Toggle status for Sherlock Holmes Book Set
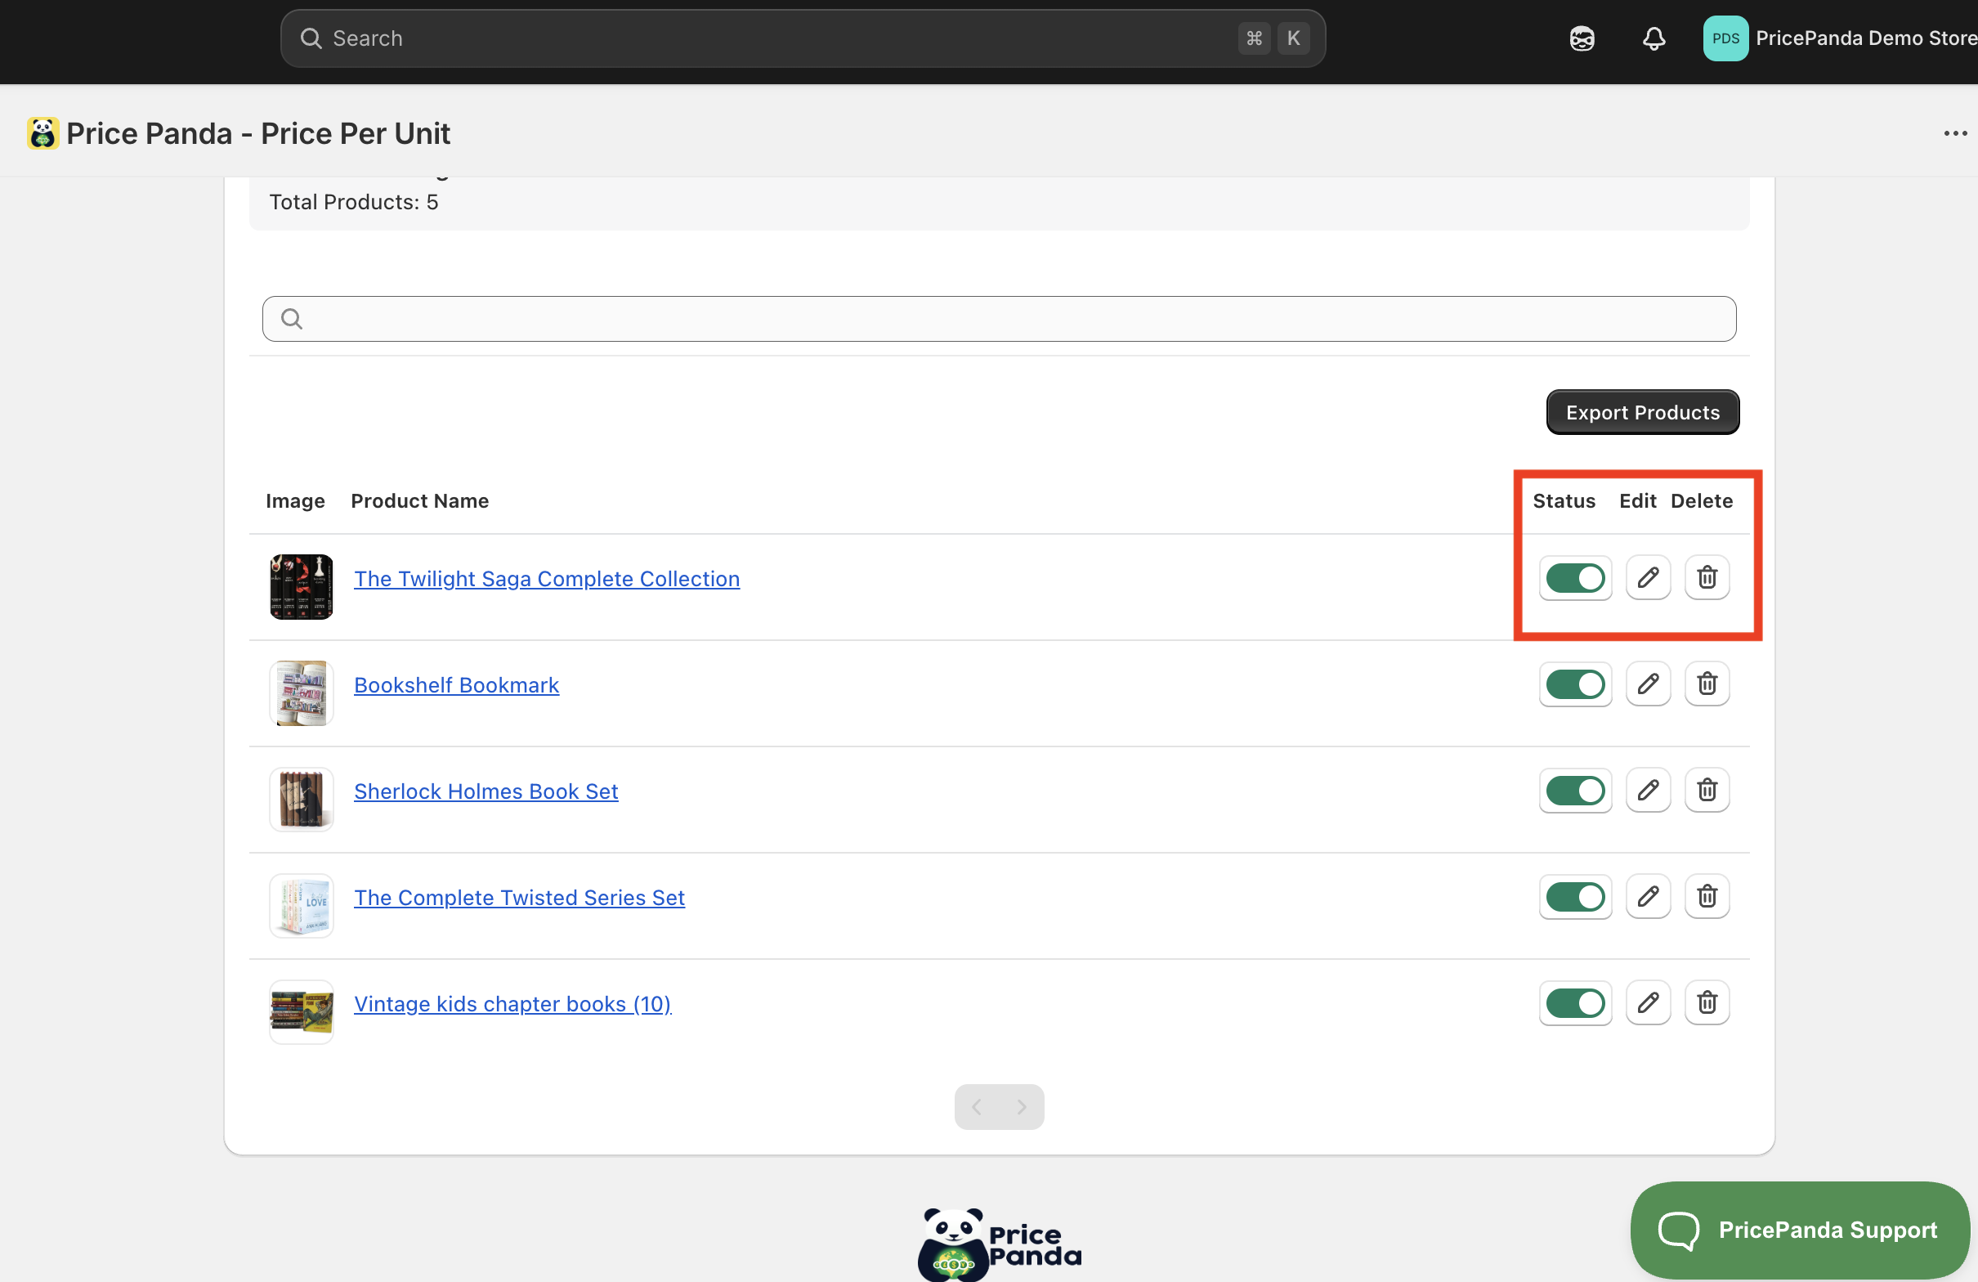This screenshot has height=1282, width=1978. click(x=1575, y=791)
